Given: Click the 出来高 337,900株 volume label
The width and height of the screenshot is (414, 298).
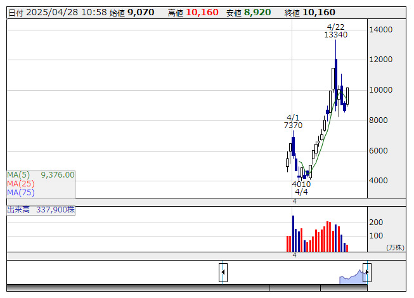Looking at the screenshot, I should pos(41,210).
